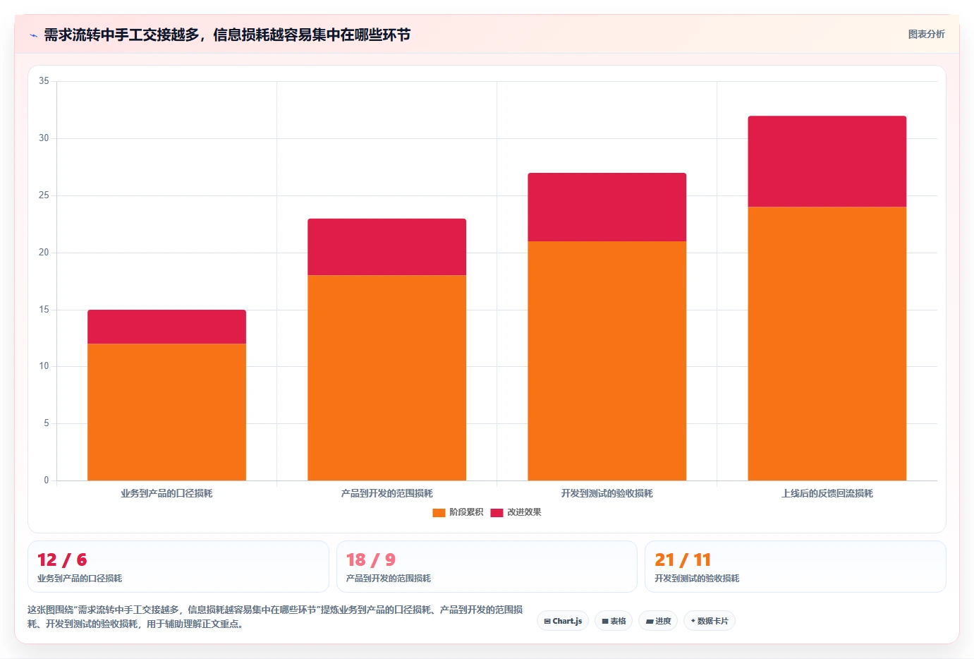Open the 21 / 11 stat card

795,567
